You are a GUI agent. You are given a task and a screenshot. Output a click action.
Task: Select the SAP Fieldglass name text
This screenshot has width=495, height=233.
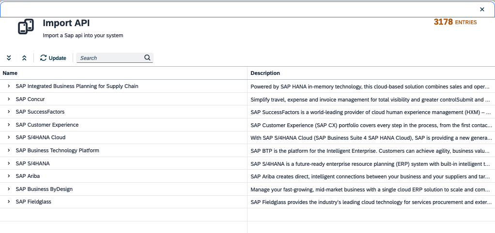(33, 202)
